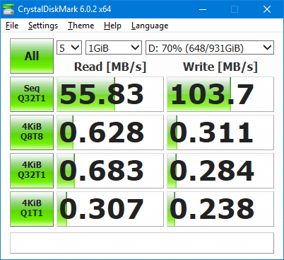This screenshot has width=284, height=260.
Task: Minimize the CrystalDiskMark window
Action: (203, 9)
